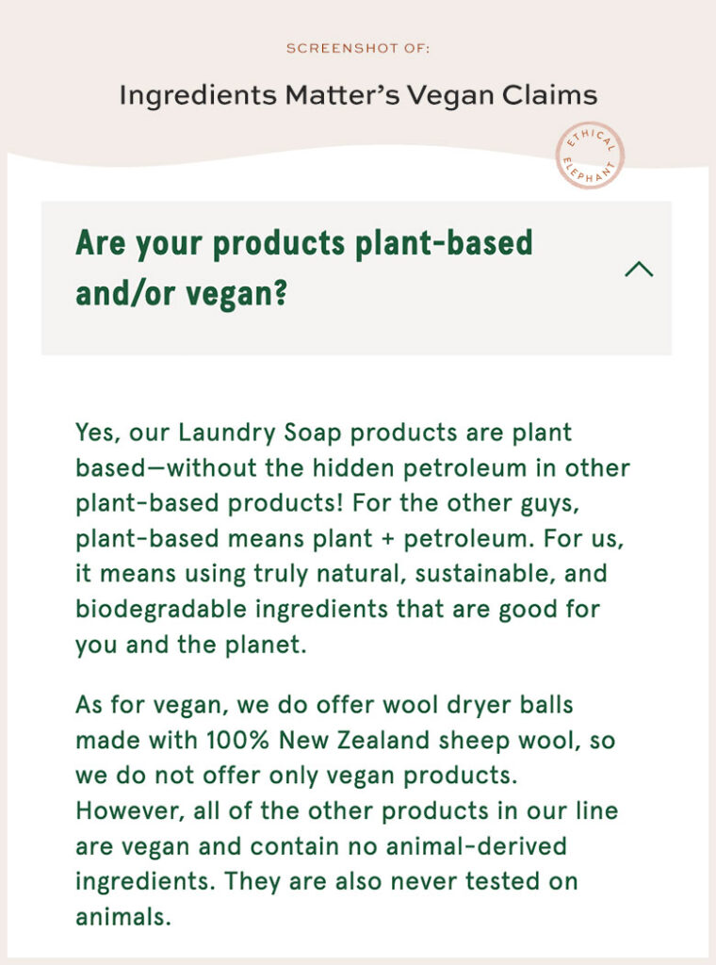Click the 'and/or vegan?' heading line
The image size is (716, 965).
click(182, 293)
